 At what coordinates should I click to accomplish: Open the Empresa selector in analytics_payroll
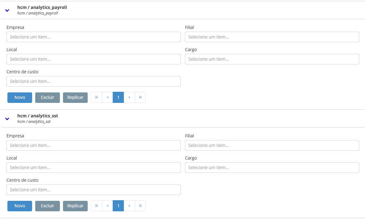93,37
